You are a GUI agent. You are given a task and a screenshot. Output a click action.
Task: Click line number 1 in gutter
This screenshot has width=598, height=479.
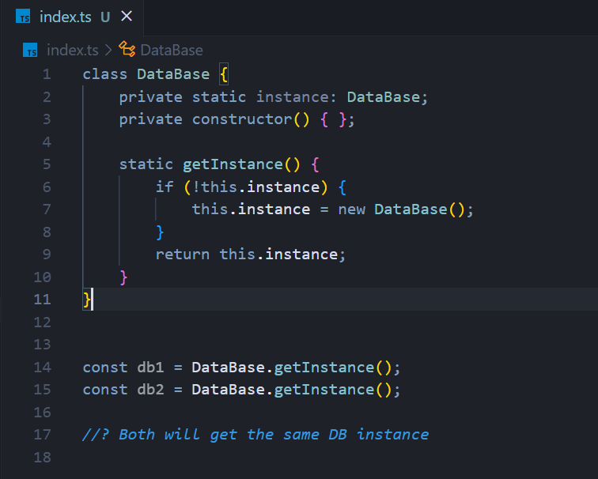point(47,74)
